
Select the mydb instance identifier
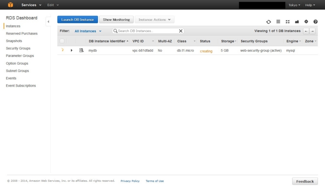pyautogui.click(x=93, y=50)
